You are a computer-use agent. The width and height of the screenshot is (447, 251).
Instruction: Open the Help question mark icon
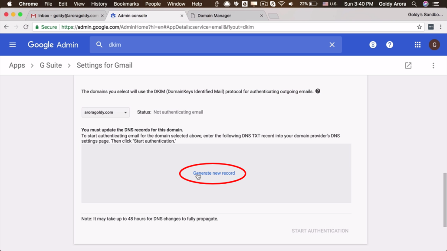point(390,45)
